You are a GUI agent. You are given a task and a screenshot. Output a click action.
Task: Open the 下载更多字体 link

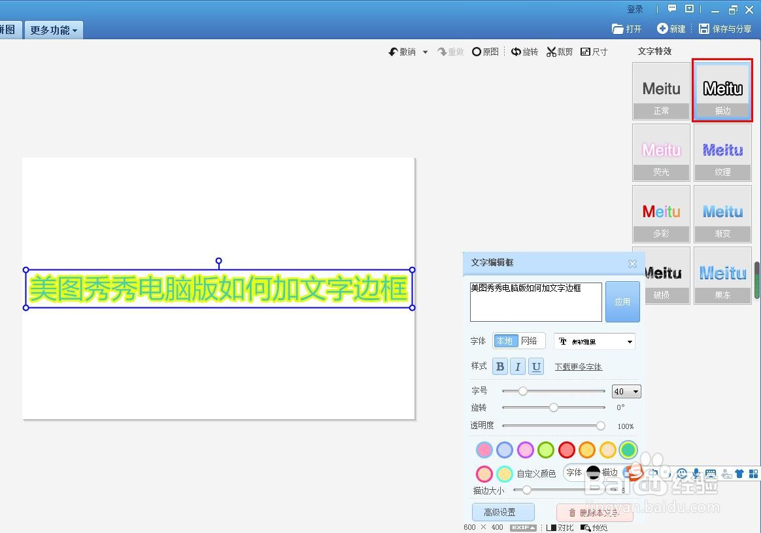[x=579, y=367]
